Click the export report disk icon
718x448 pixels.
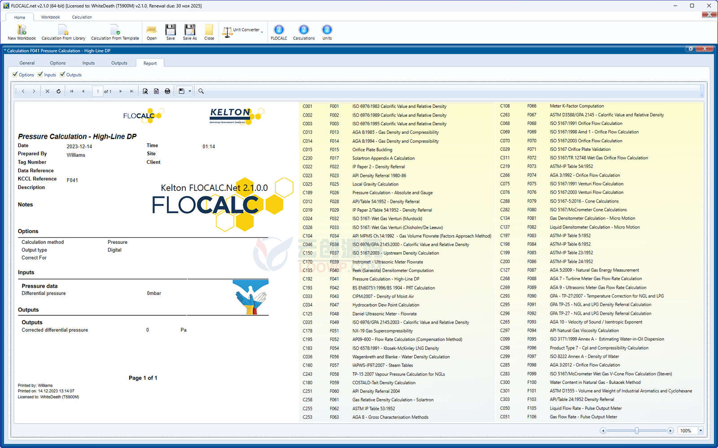click(181, 91)
